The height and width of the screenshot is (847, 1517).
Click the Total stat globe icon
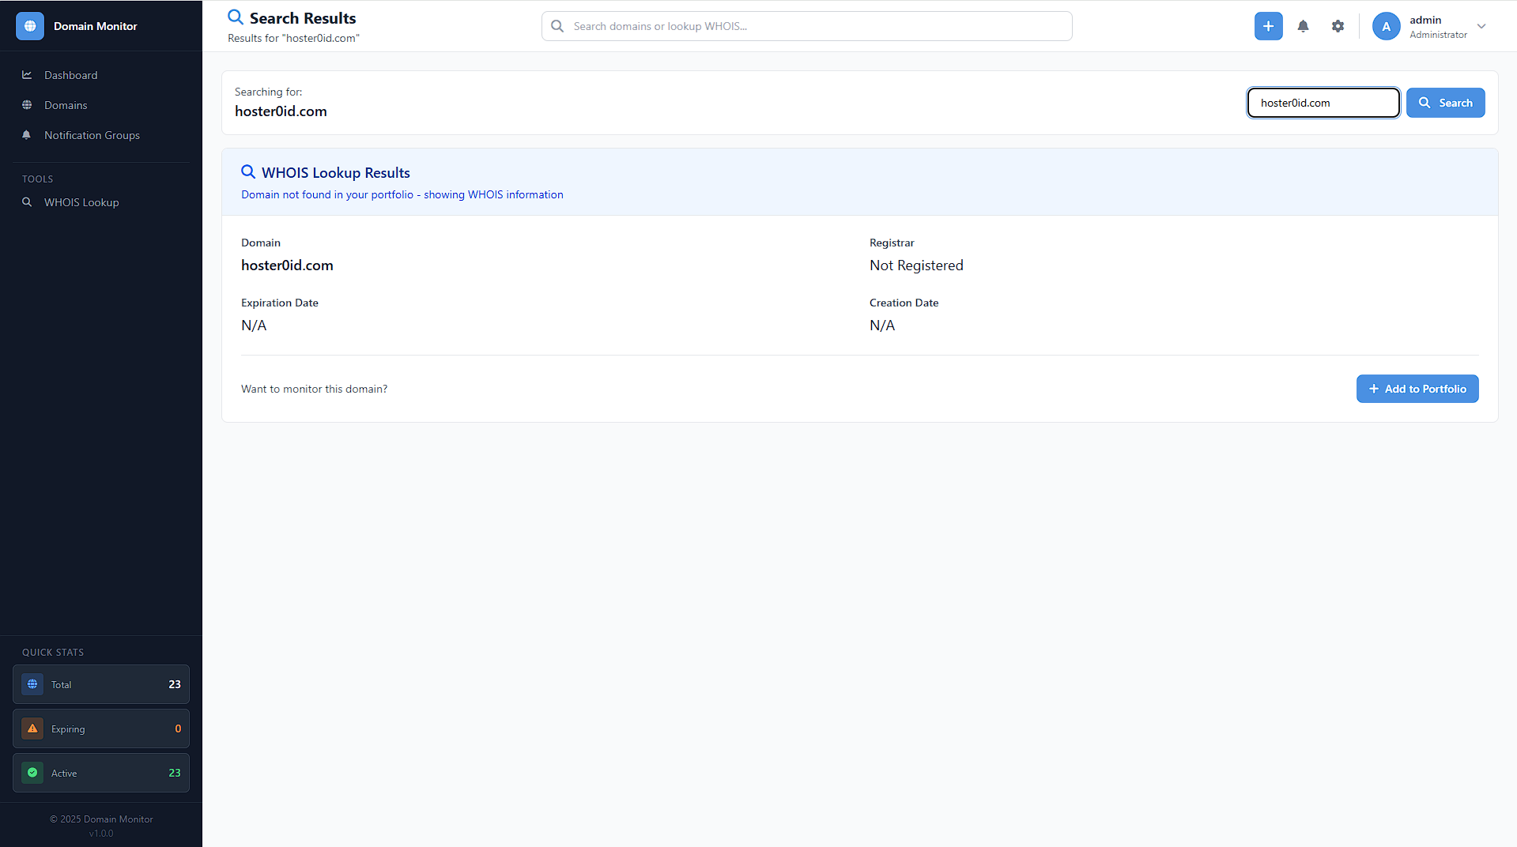32,684
